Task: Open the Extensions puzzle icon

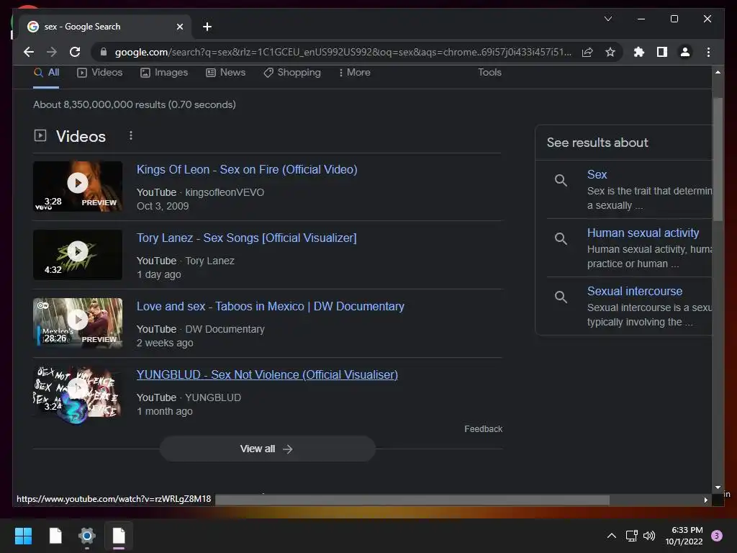Action: pos(639,52)
